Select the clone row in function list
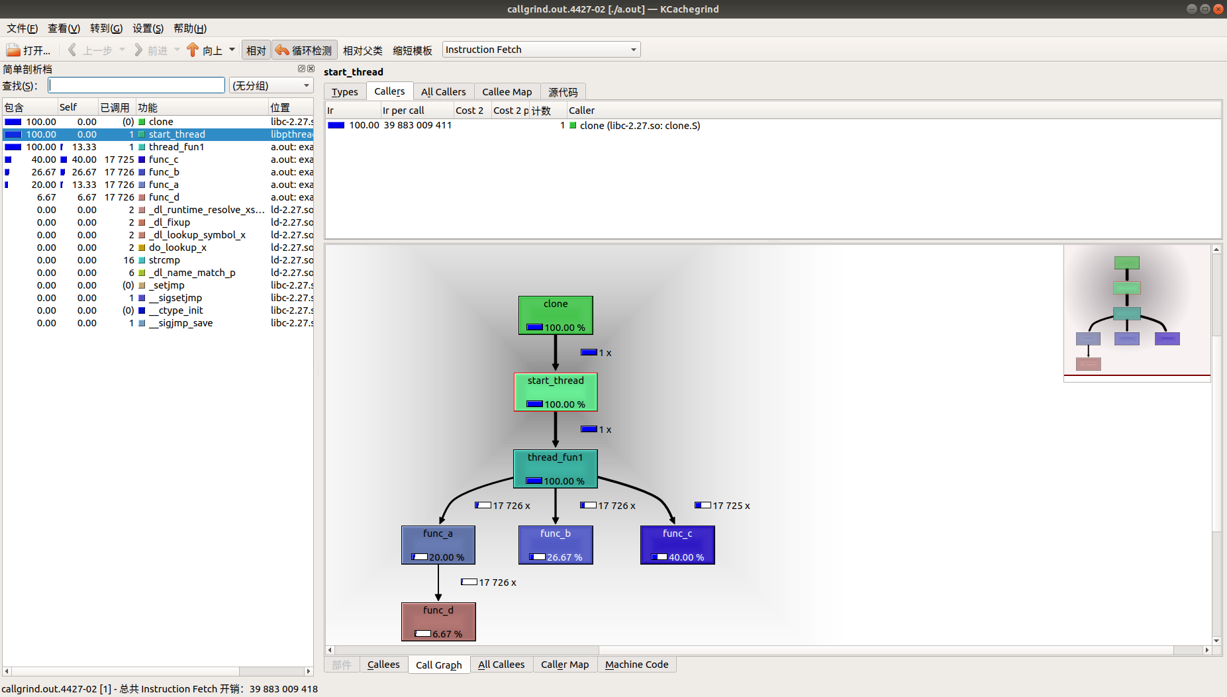 (158, 122)
